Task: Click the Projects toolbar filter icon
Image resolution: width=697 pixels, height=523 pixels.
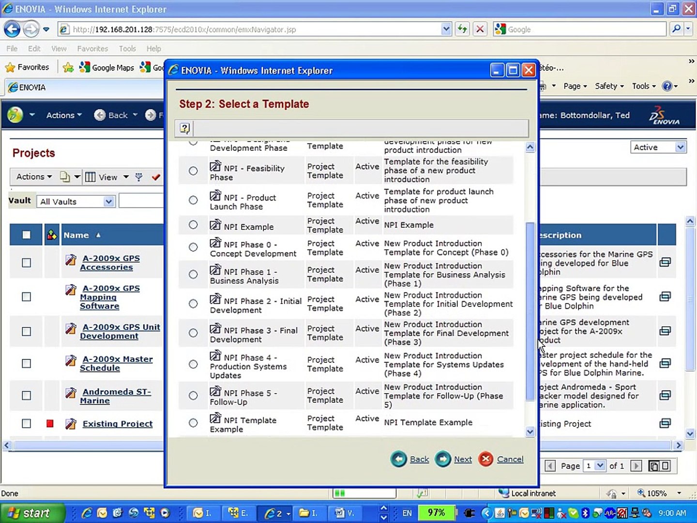Action: (139, 177)
